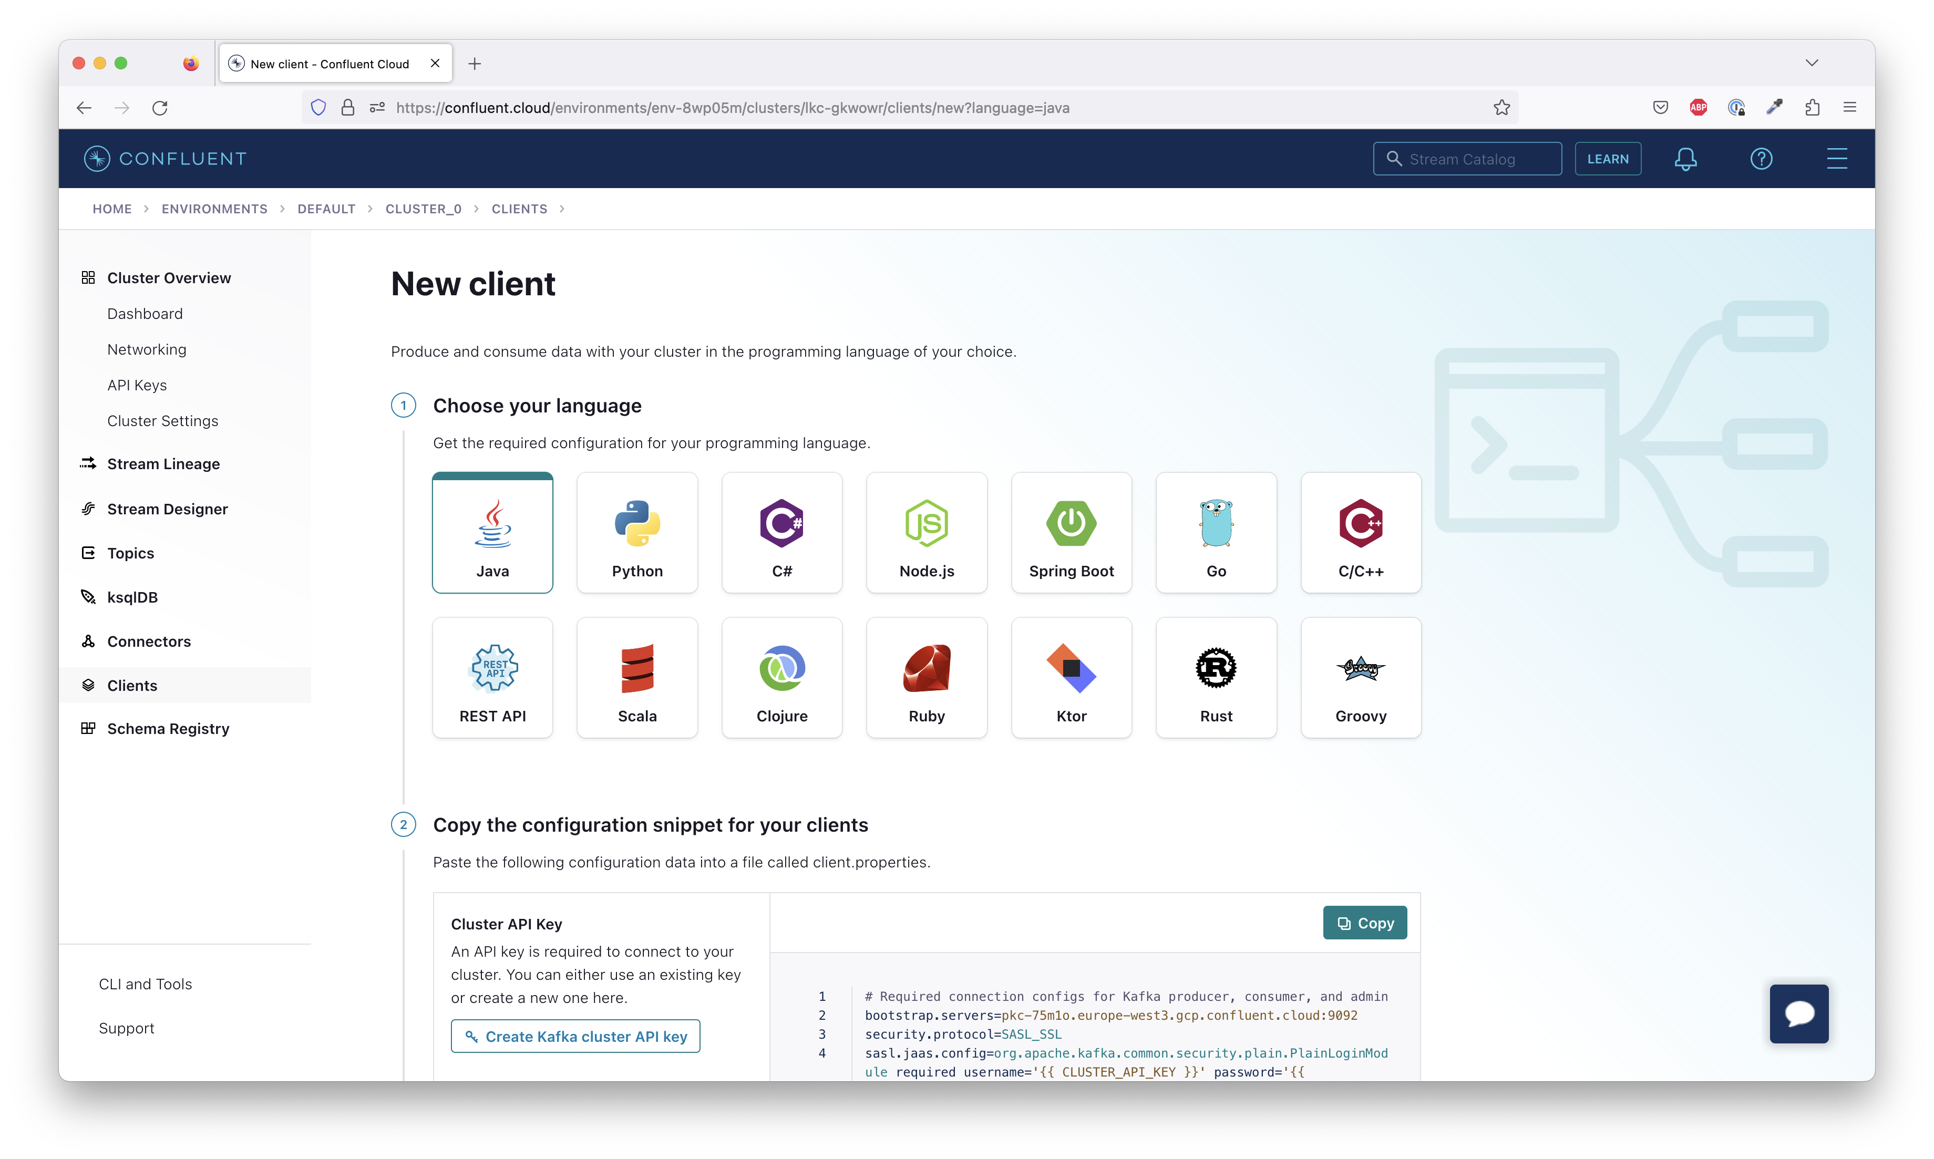Viewport: 1934px width, 1159px height.
Task: Copy the configuration snippet
Action: pos(1365,923)
